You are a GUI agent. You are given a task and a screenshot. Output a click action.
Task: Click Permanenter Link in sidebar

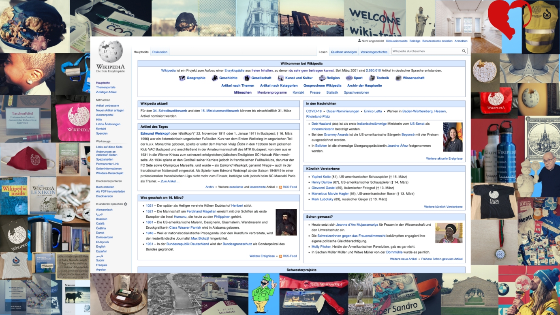tap(107, 164)
